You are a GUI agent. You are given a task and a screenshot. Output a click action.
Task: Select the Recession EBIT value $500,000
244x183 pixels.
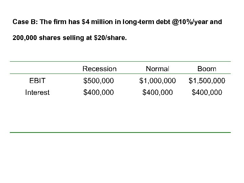pyautogui.click(x=99, y=81)
